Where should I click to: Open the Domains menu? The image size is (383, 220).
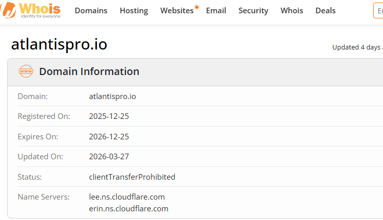coord(91,11)
